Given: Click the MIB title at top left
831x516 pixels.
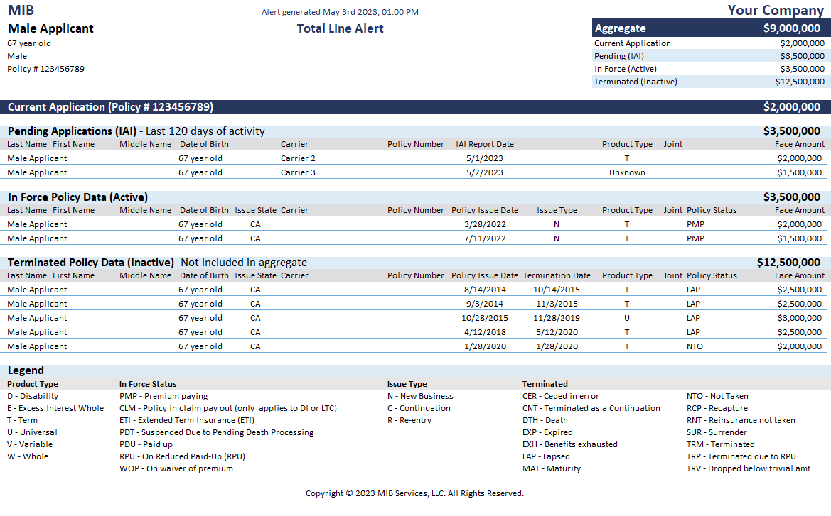Looking at the screenshot, I should pyautogui.click(x=21, y=10).
